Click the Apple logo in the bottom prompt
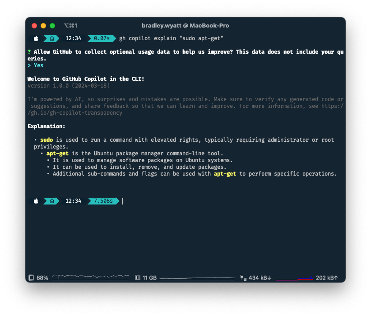 [x=36, y=201]
